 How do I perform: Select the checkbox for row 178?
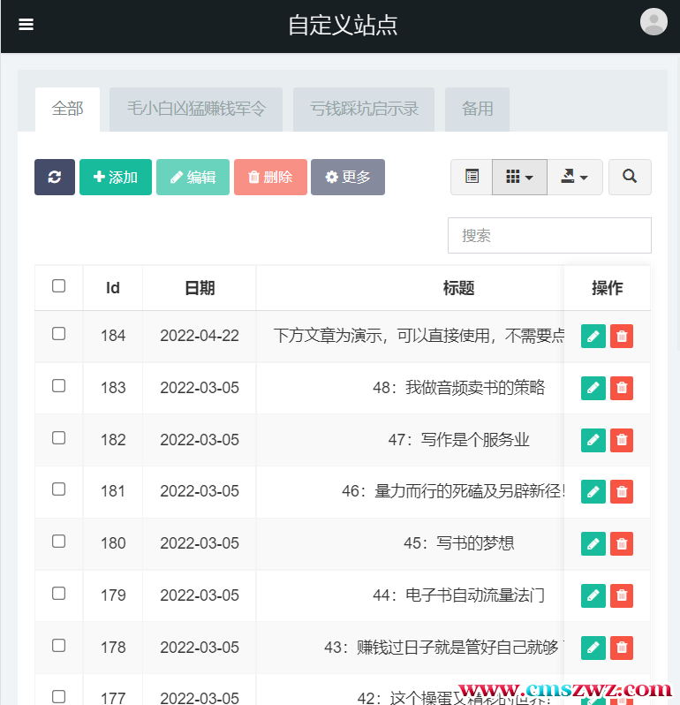coord(58,646)
